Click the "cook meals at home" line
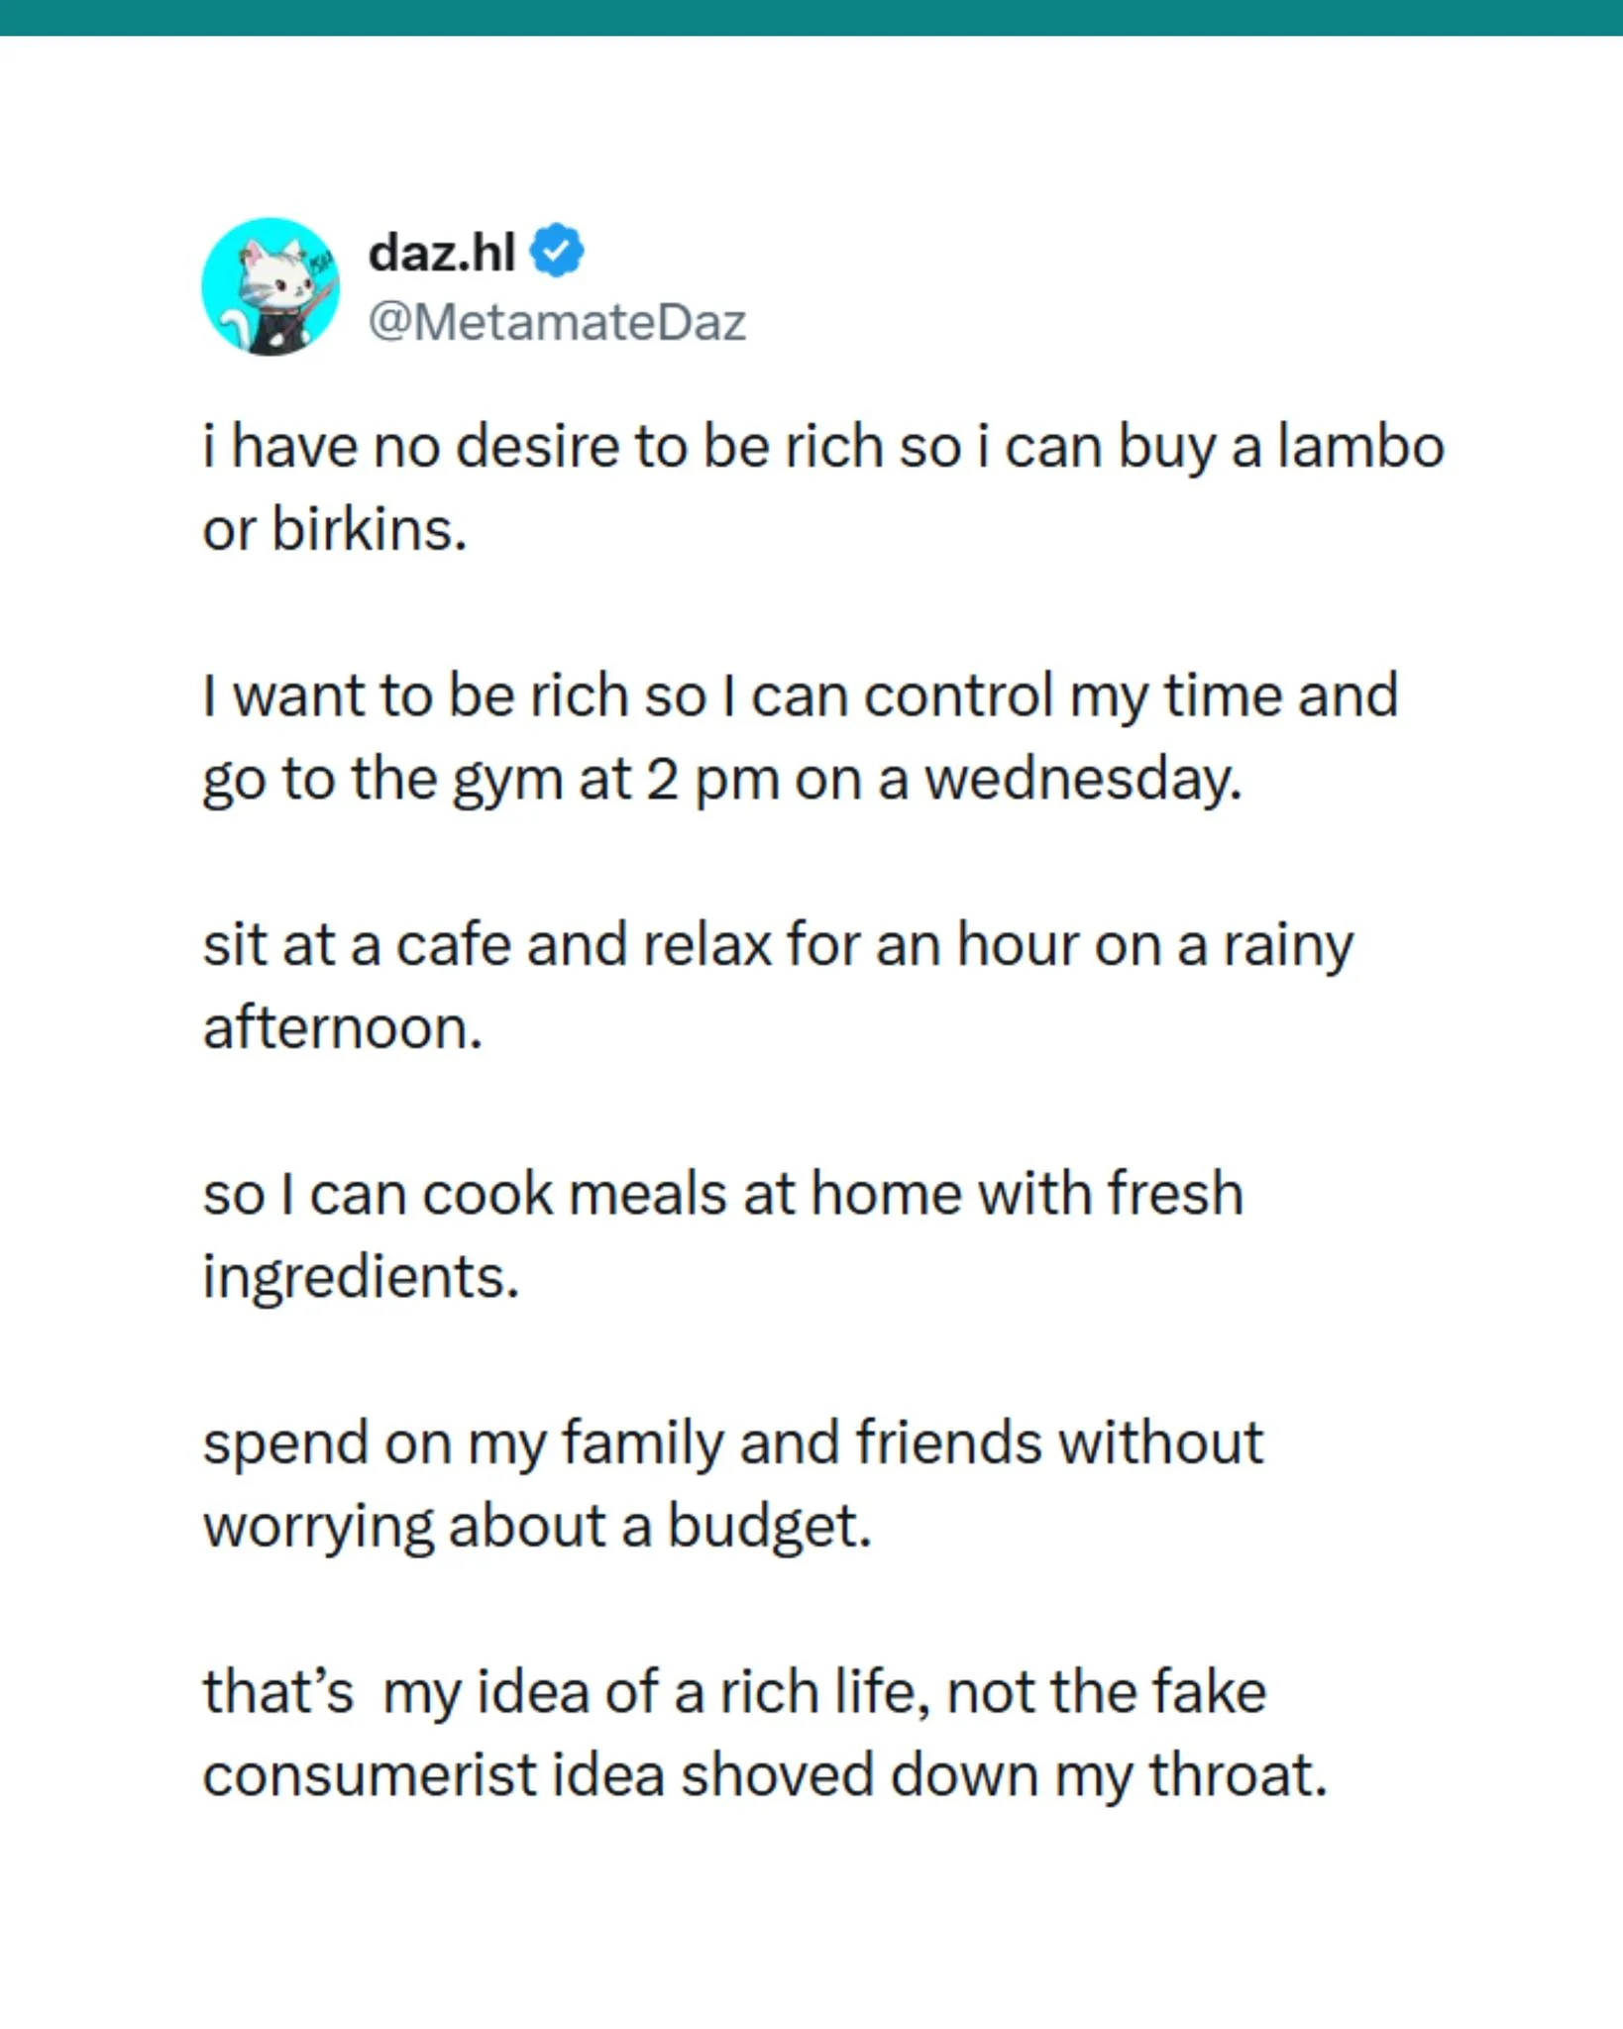Viewport: 1623px width, 2029px height. pyautogui.click(x=723, y=1193)
